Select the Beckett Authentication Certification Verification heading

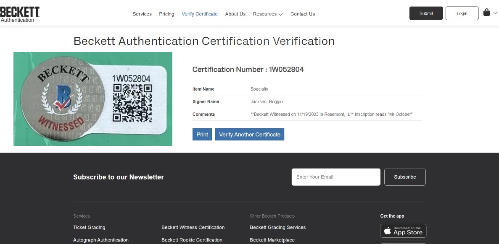[x=204, y=41]
